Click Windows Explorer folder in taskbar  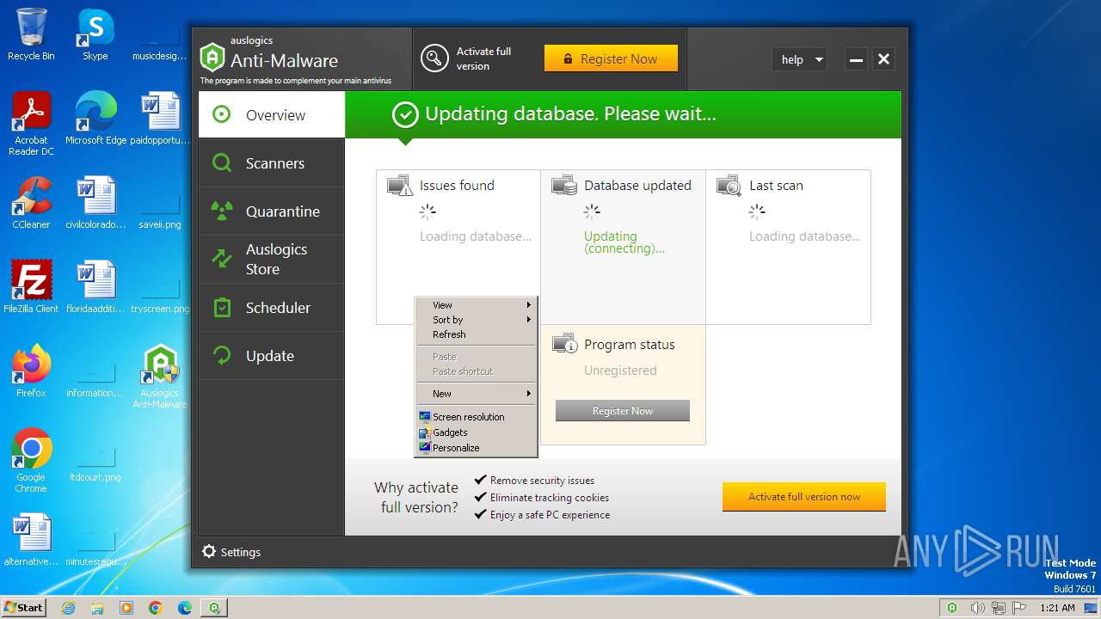[x=97, y=608]
